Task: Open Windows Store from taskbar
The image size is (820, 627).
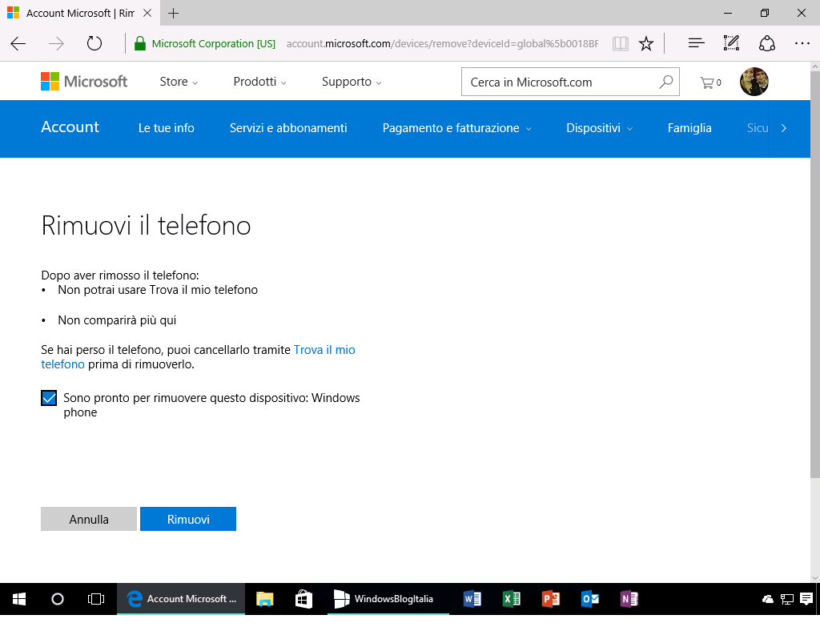Action: pos(303,599)
